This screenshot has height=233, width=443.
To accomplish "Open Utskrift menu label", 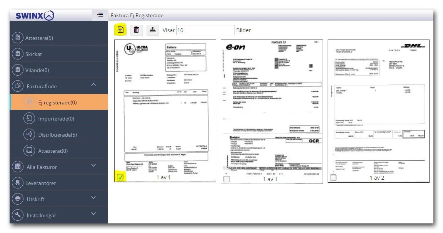I will tap(35, 199).
